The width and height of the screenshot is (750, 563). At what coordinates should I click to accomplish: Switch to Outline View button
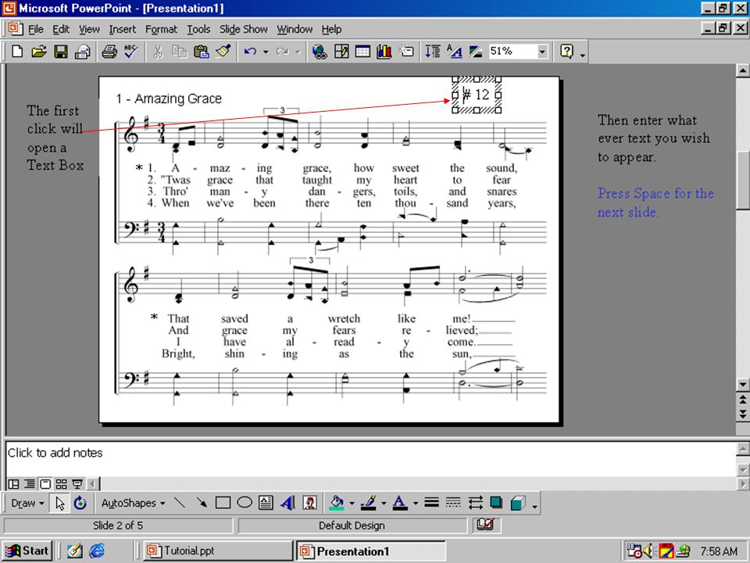[30, 484]
